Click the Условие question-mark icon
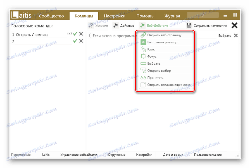This screenshot has height=168, width=250. coord(91,25)
